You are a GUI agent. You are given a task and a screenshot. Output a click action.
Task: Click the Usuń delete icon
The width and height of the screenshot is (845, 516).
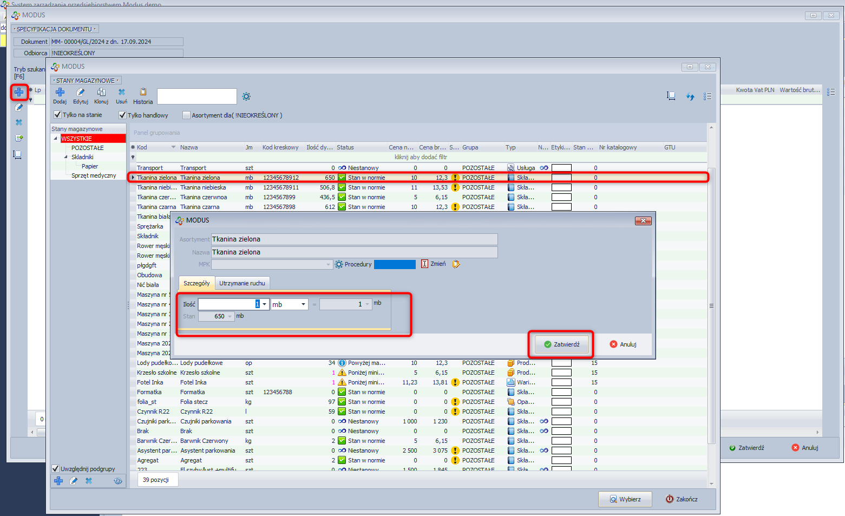click(121, 93)
